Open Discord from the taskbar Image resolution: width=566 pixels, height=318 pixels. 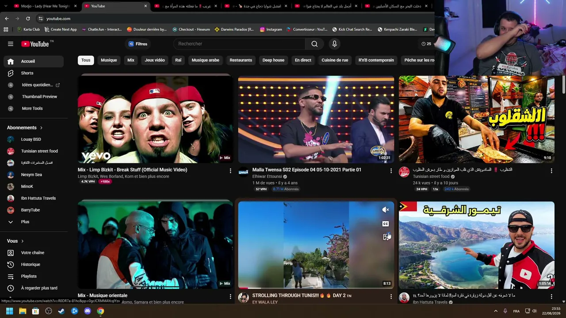click(x=88, y=311)
